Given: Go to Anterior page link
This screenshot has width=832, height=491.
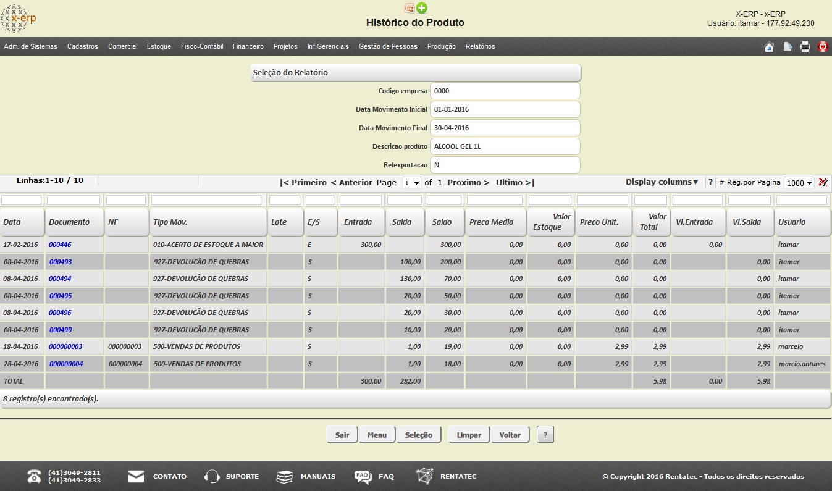Looking at the screenshot, I should click(351, 183).
